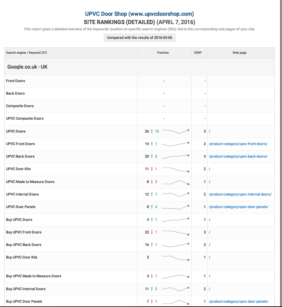The height and width of the screenshot is (307, 282).
Task: Click the trend sparkline for Buy UPVC Doors
Action: click(x=176, y=220)
